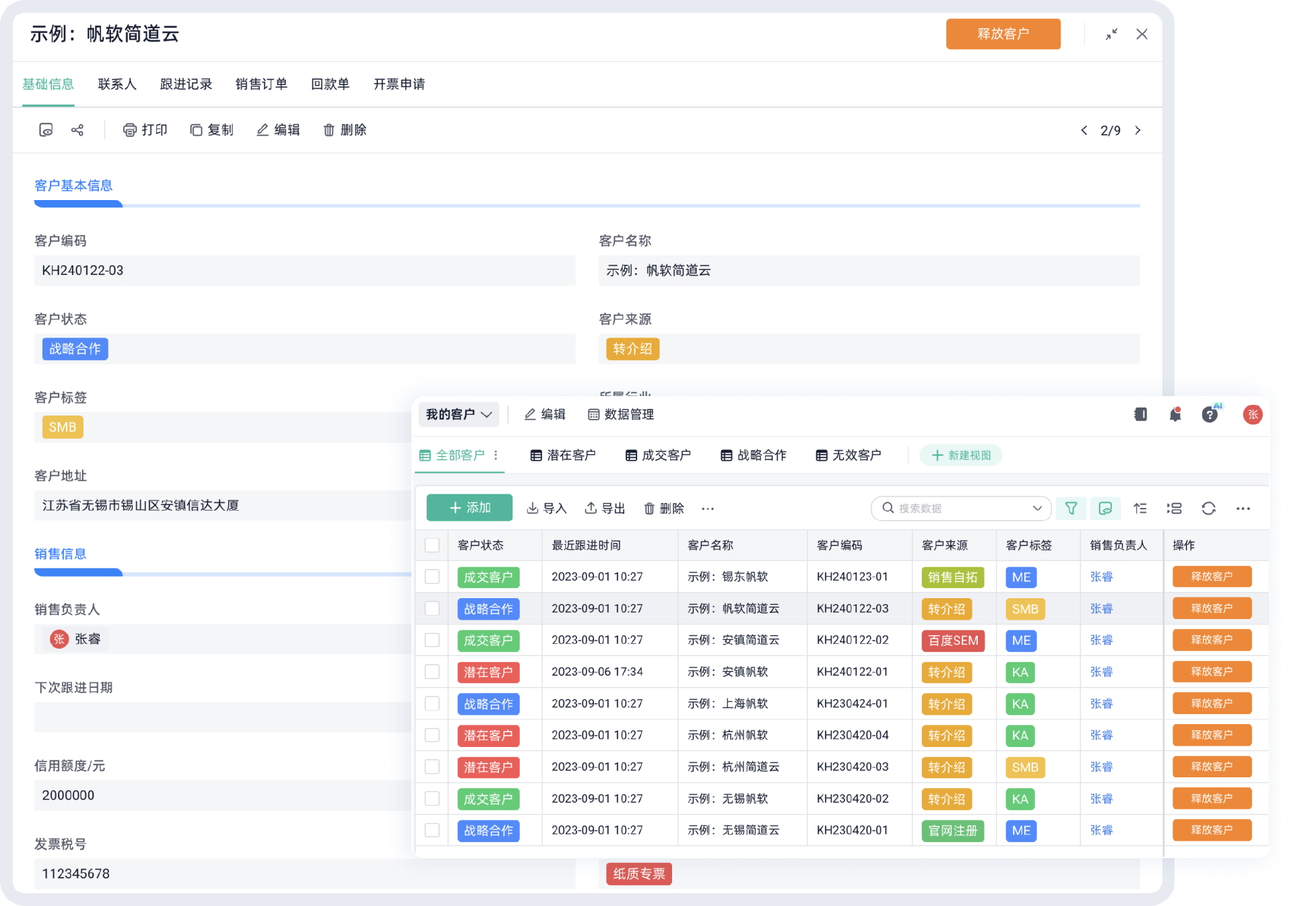Check the row for 示例: 锡东帆软
This screenshot has width=1293, height=906.
tap(432, 577)
